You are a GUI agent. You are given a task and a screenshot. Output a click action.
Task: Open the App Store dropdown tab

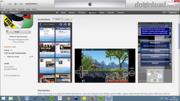pyautogui.click(x=93, y=13)
